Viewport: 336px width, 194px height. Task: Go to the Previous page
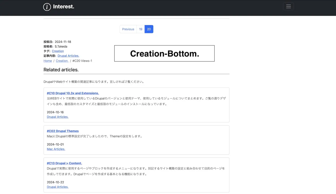pyautogui.click(x=128, y=29)
